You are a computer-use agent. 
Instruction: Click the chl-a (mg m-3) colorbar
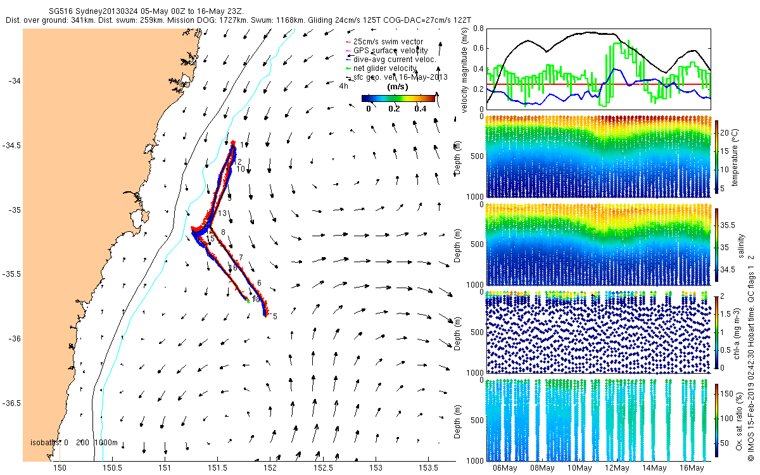point(716,332)
